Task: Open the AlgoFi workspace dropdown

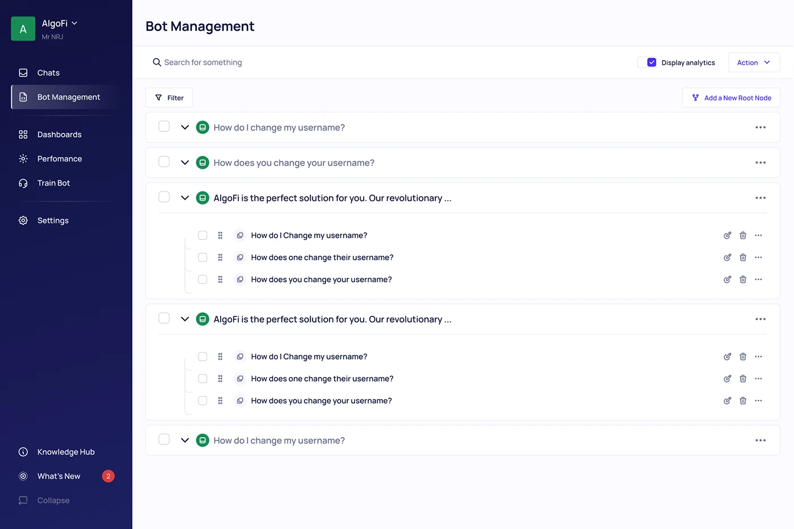Action: (x=60, y=23)
